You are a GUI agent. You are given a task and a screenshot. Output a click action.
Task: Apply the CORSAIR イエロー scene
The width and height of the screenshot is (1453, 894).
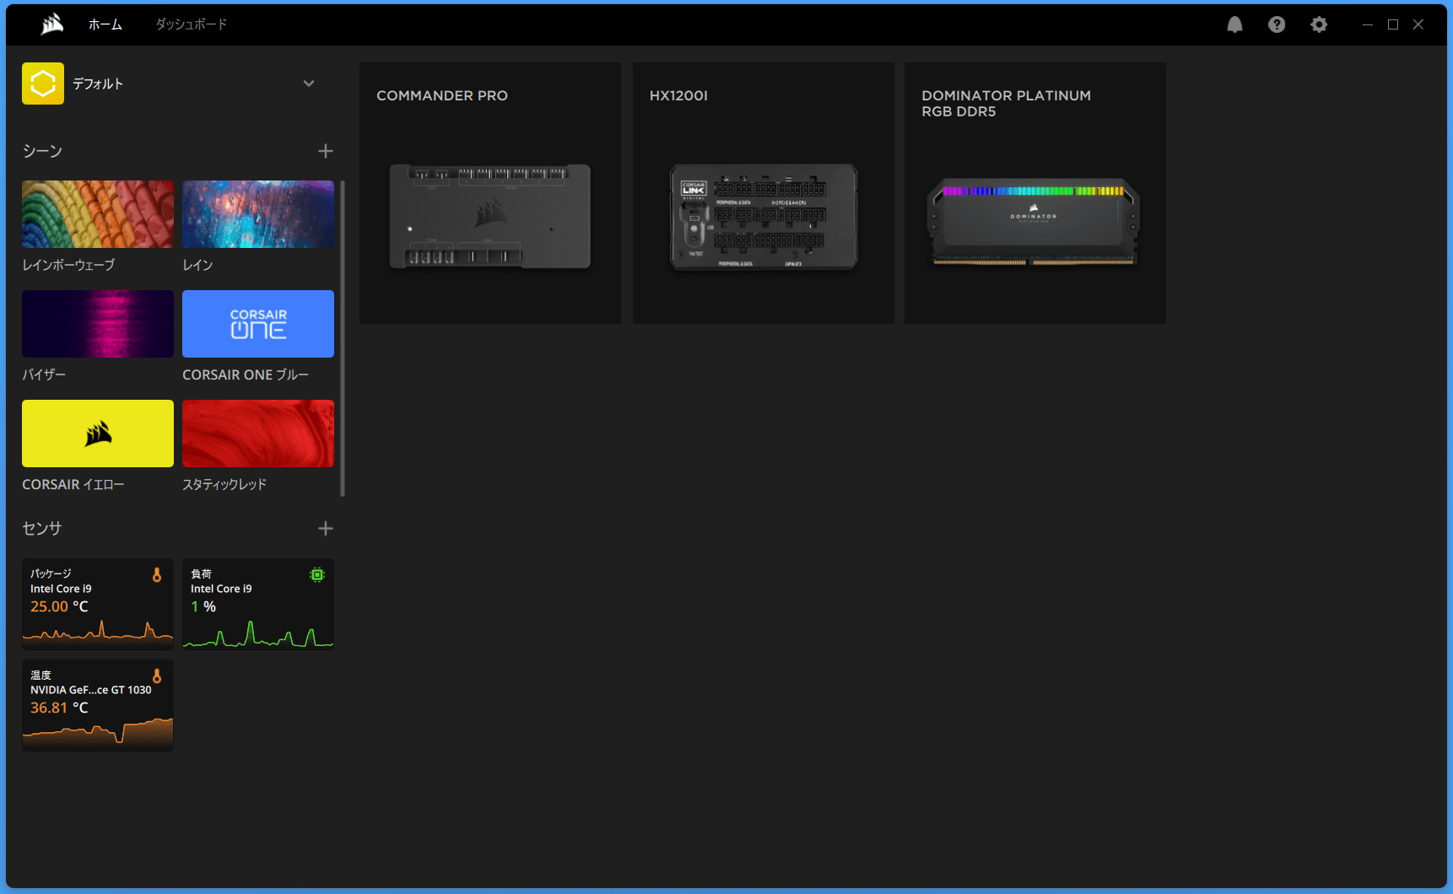pyautogui.click(x=98, y=434)
